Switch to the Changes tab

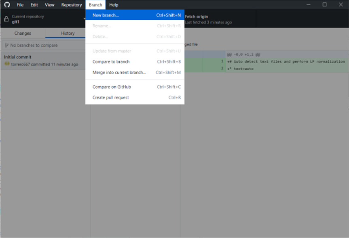click(x=23, y=33)
